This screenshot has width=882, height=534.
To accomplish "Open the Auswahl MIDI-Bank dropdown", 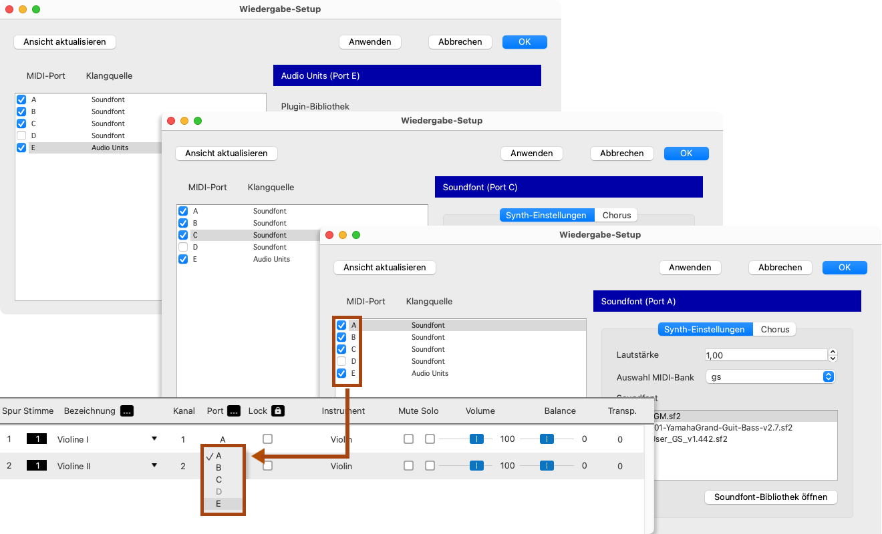I will (771, 377).
